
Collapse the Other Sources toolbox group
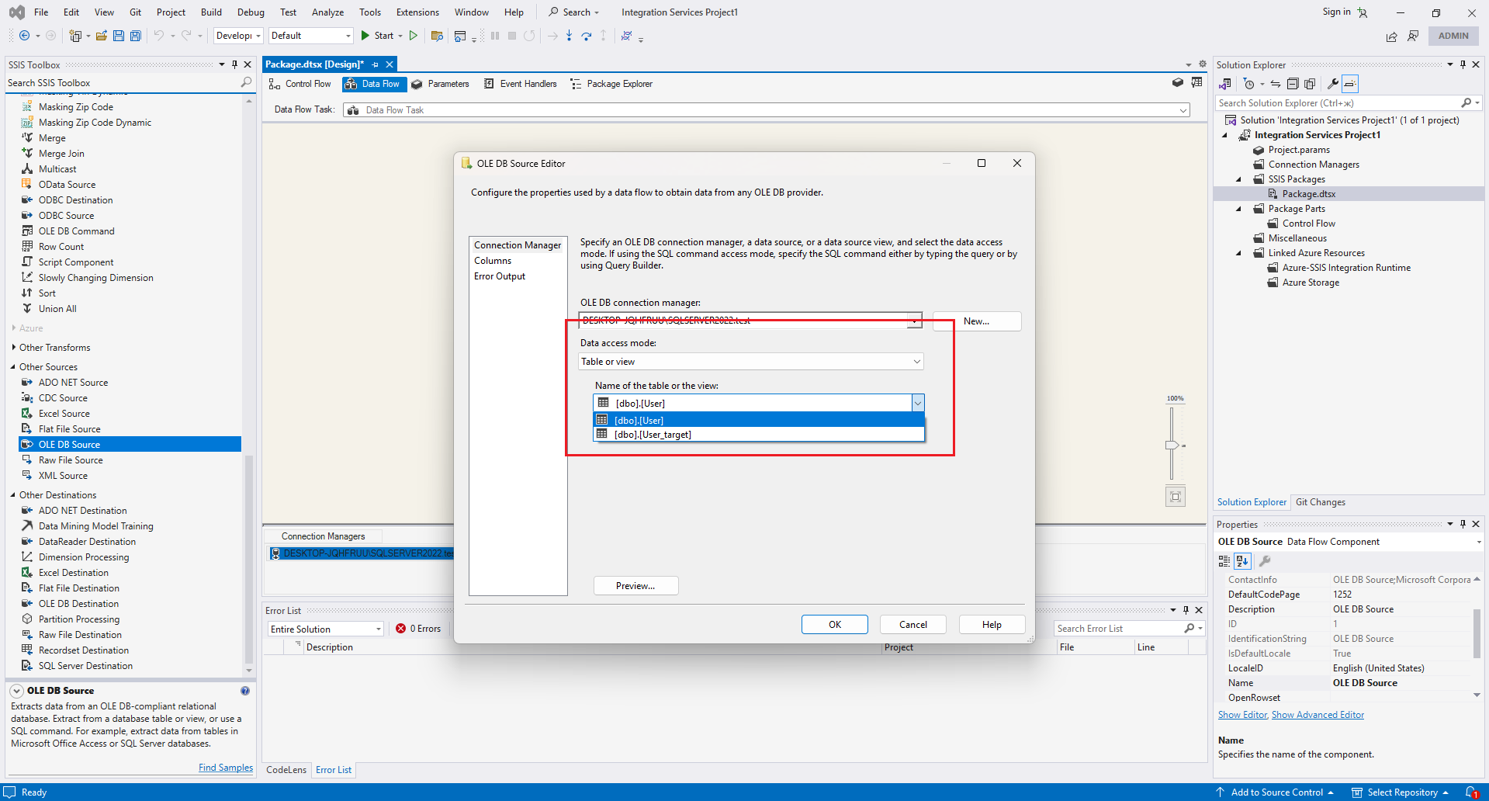coord(13,367)
